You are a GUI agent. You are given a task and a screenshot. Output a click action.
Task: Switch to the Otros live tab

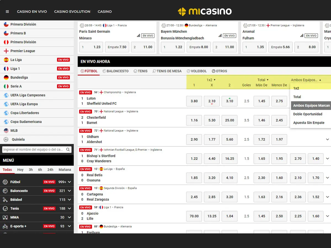pyautogui.click(x=219, y=71)
